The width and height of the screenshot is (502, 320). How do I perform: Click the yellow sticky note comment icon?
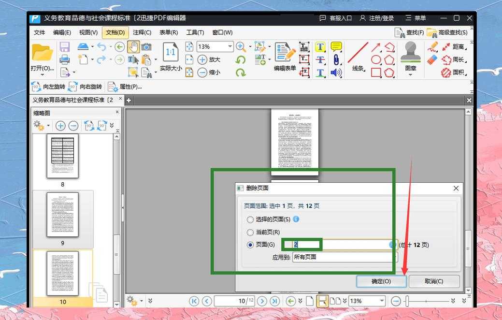336,47
